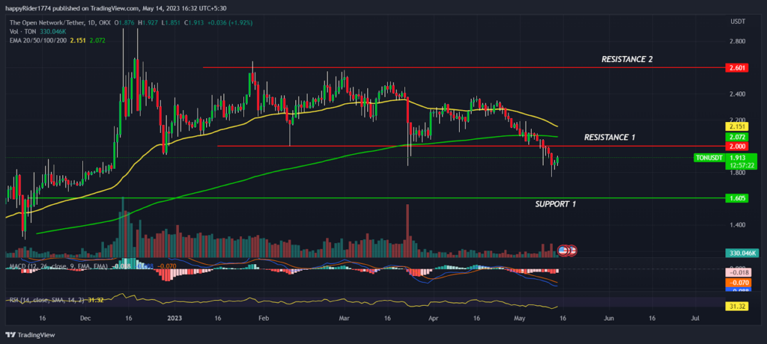Click the 330.046K value in the Vol legend
The image size is (767, 344).
tap(53, 31)
